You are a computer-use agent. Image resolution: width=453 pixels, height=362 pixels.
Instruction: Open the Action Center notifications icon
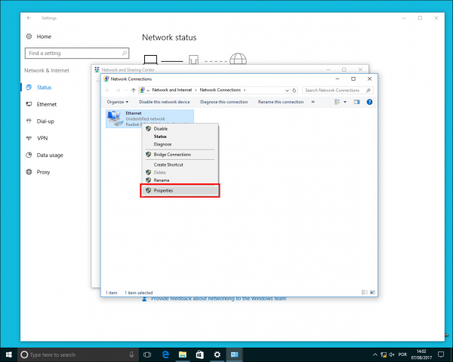pos(441,354)
